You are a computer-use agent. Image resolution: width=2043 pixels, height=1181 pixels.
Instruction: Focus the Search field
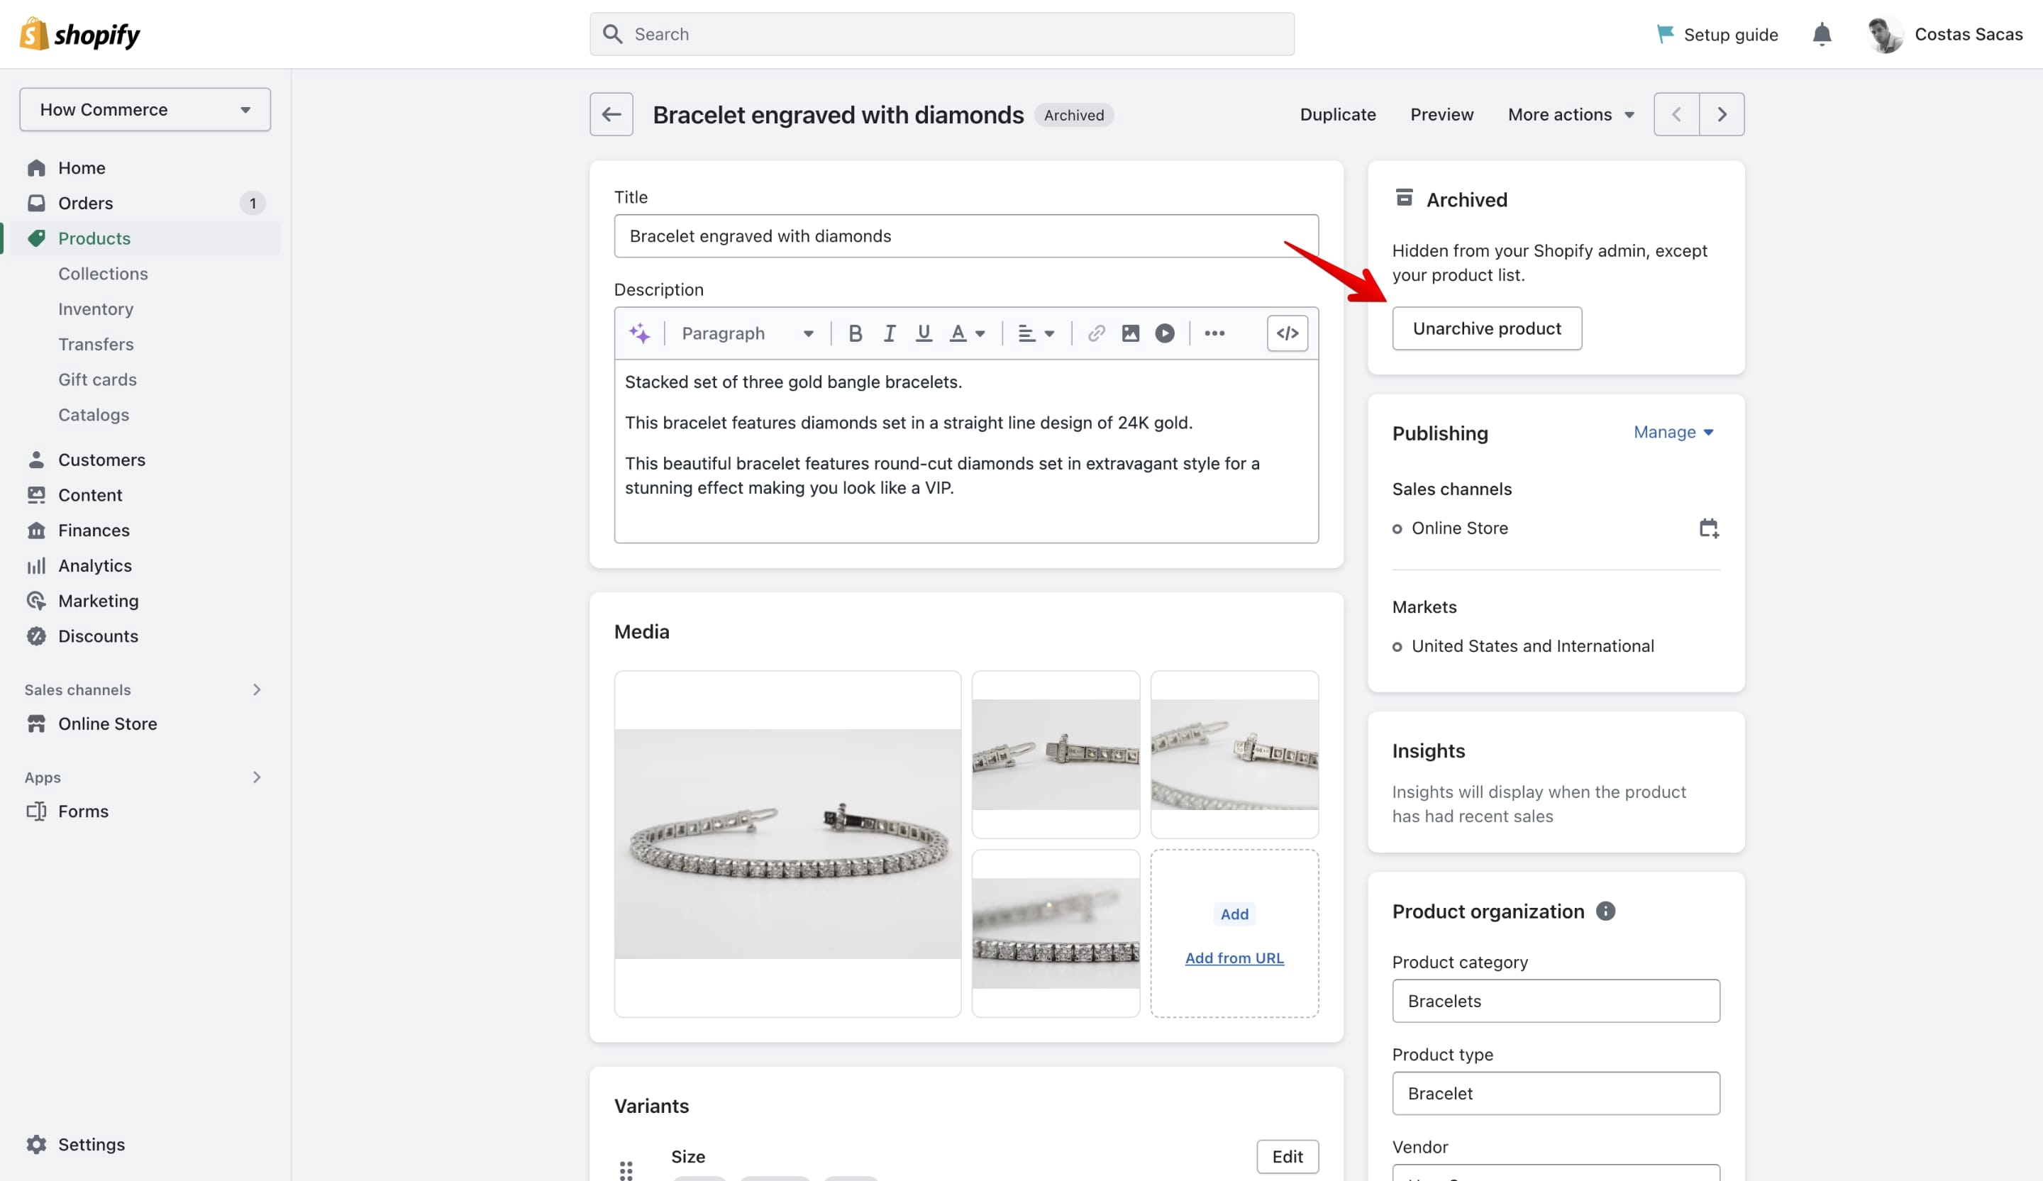[x=942, y=34]
